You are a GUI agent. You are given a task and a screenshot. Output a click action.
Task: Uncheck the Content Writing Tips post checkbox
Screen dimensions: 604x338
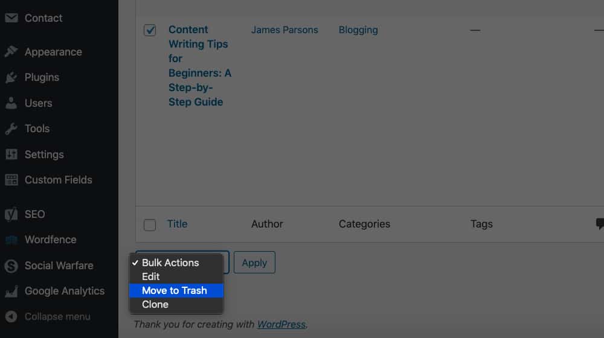150,30
